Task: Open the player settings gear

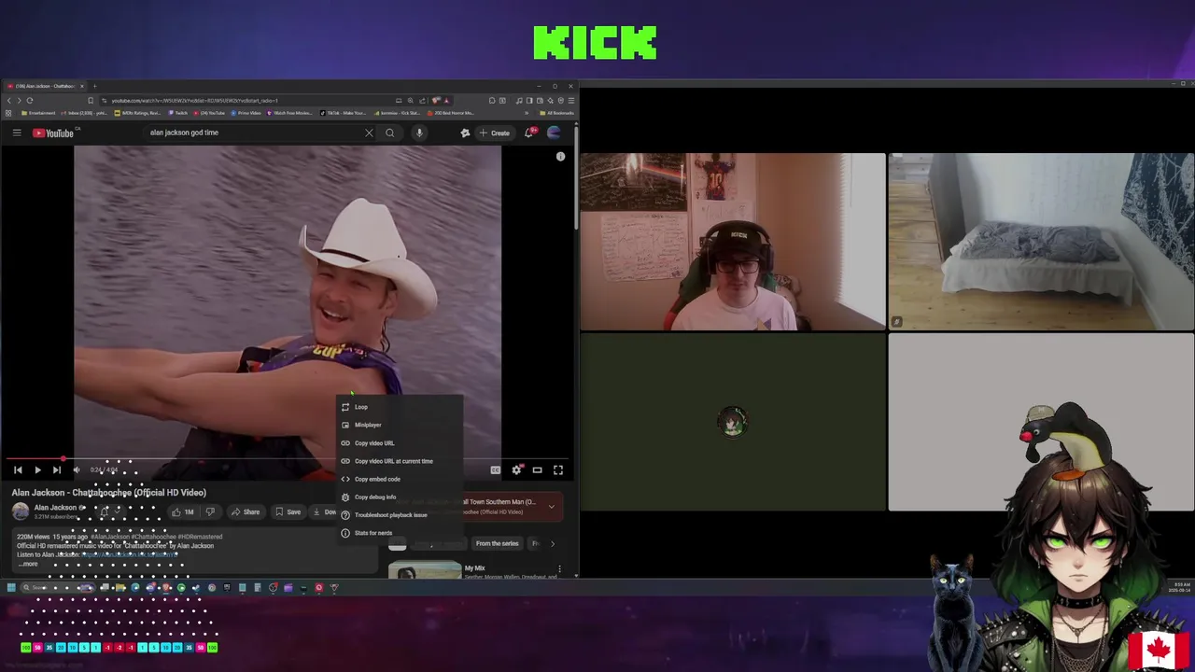Action: (516, 470)
